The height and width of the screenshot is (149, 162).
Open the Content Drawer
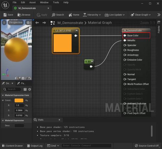pos(13,146)
